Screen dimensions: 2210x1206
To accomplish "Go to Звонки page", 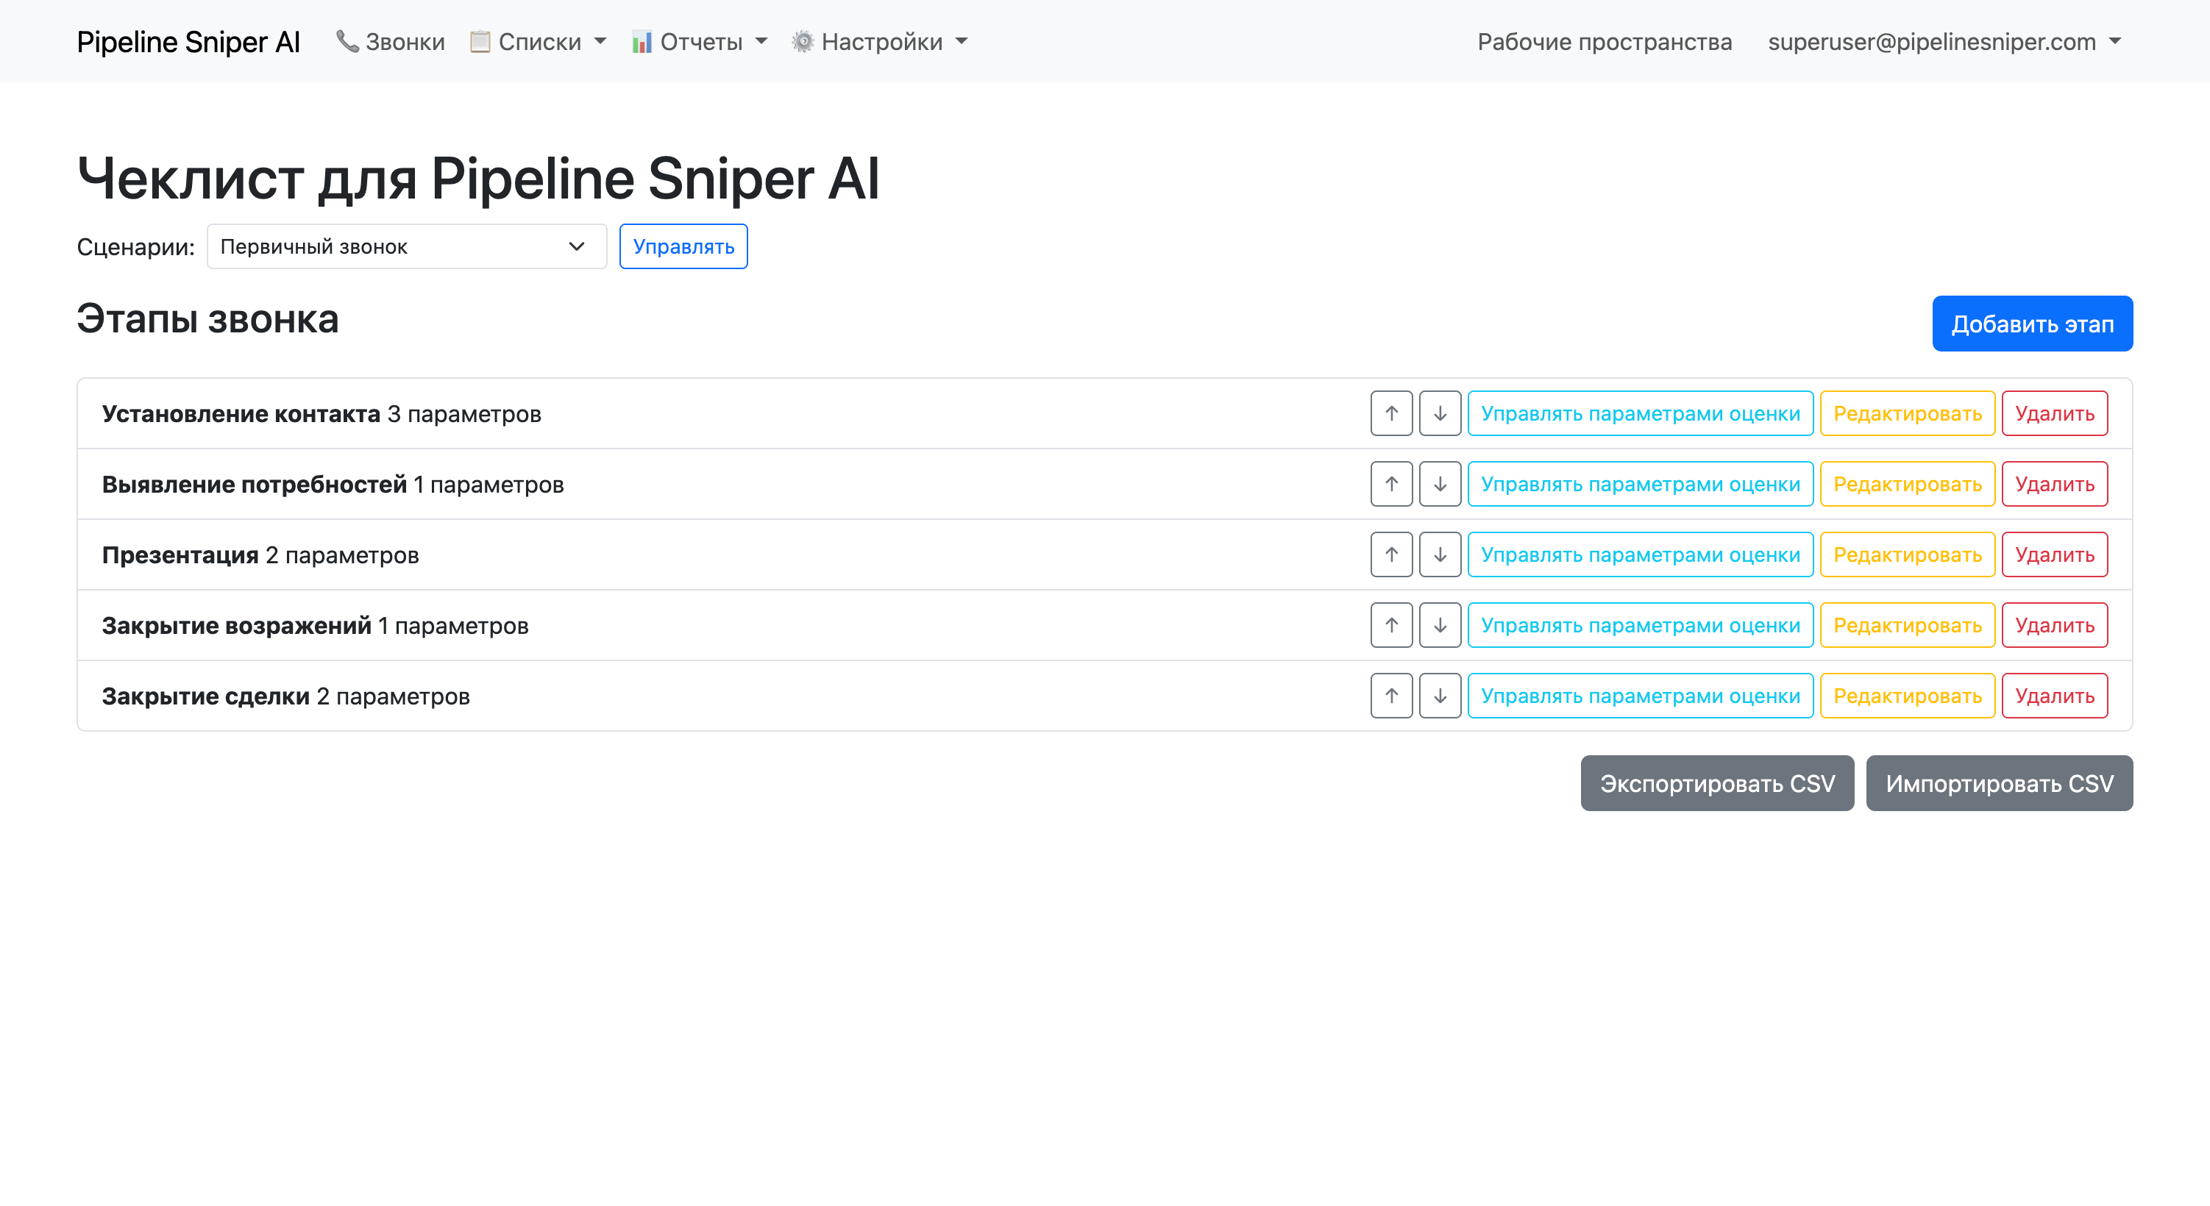I will (391, 41).
